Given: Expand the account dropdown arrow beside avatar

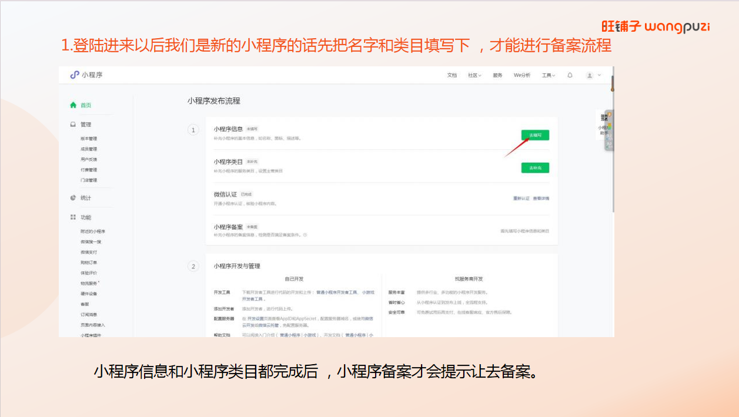Looking at the screenshot, I should [599, 75].
